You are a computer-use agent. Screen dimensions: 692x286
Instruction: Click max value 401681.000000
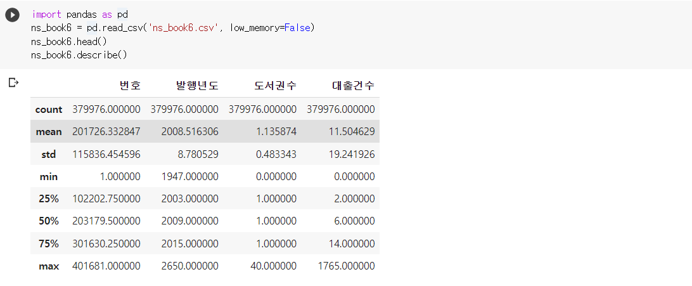pos(106,266)
